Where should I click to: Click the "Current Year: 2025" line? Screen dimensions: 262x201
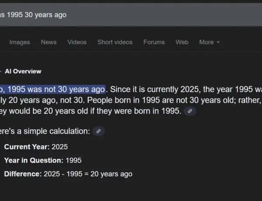[36, 147]
